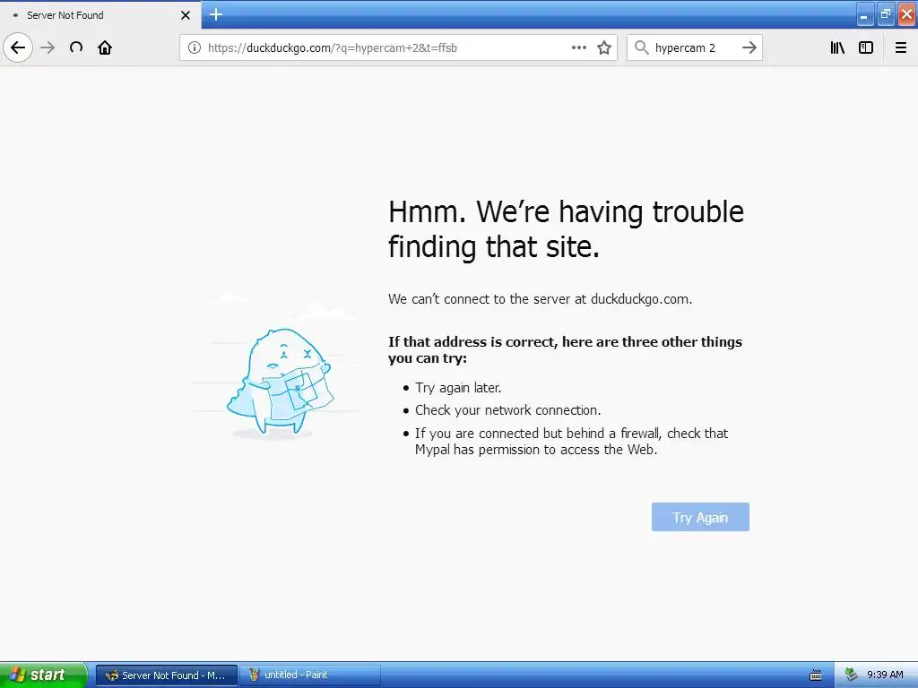Click 'We can't connect to the server' text
This screenshot has height=688, width=918.
click(540, 299)
